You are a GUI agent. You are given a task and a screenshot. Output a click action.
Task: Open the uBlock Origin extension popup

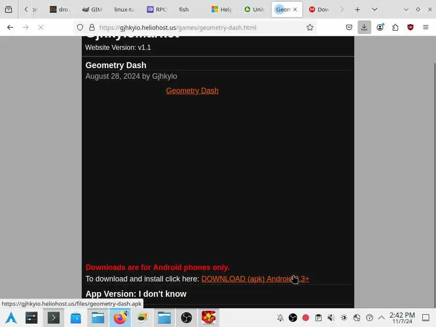coord(410,27)
